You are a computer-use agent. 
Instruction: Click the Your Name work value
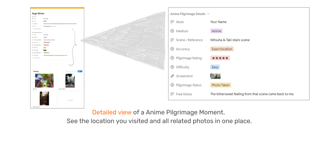[x=218, y=22]
